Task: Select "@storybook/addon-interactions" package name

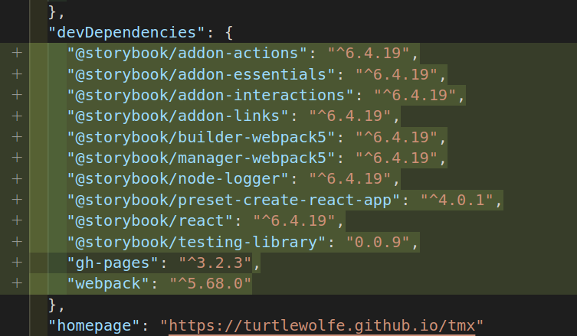Action: pyautogui.click(x=210, y=95)
